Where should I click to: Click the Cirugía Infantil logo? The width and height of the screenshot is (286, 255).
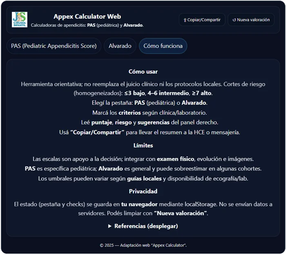click(20, 20)
